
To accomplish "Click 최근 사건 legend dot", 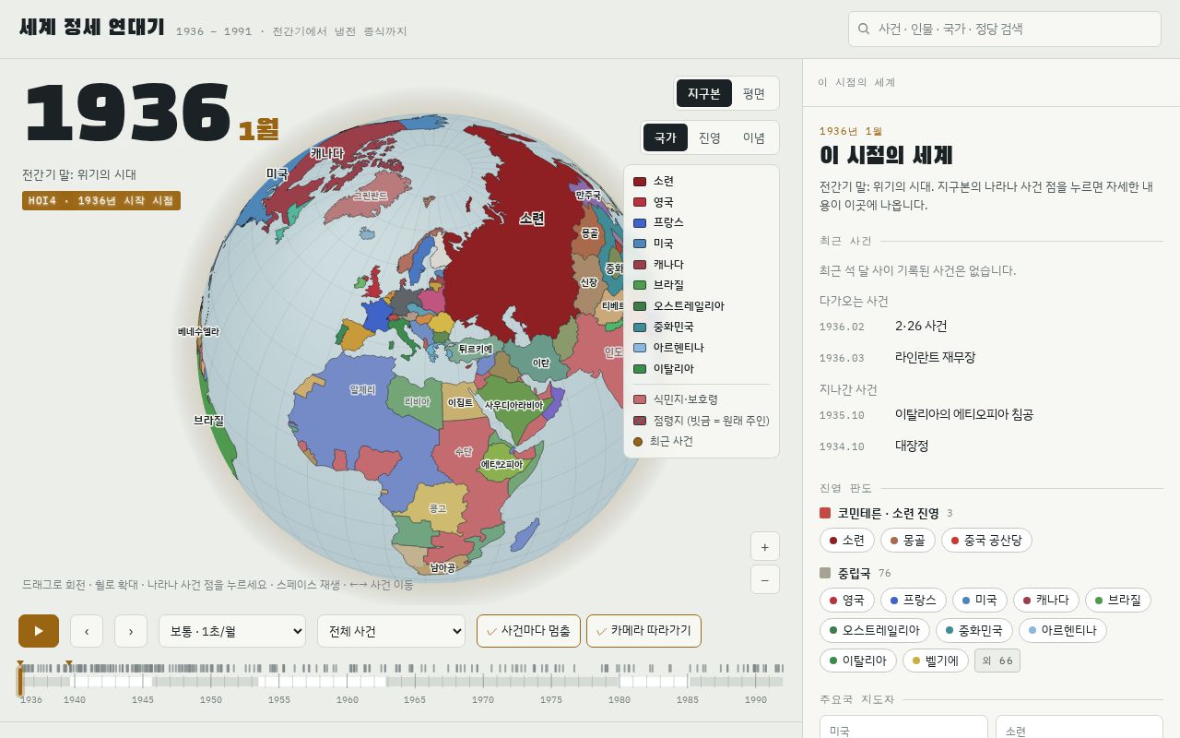I will (x=638, y=442).
